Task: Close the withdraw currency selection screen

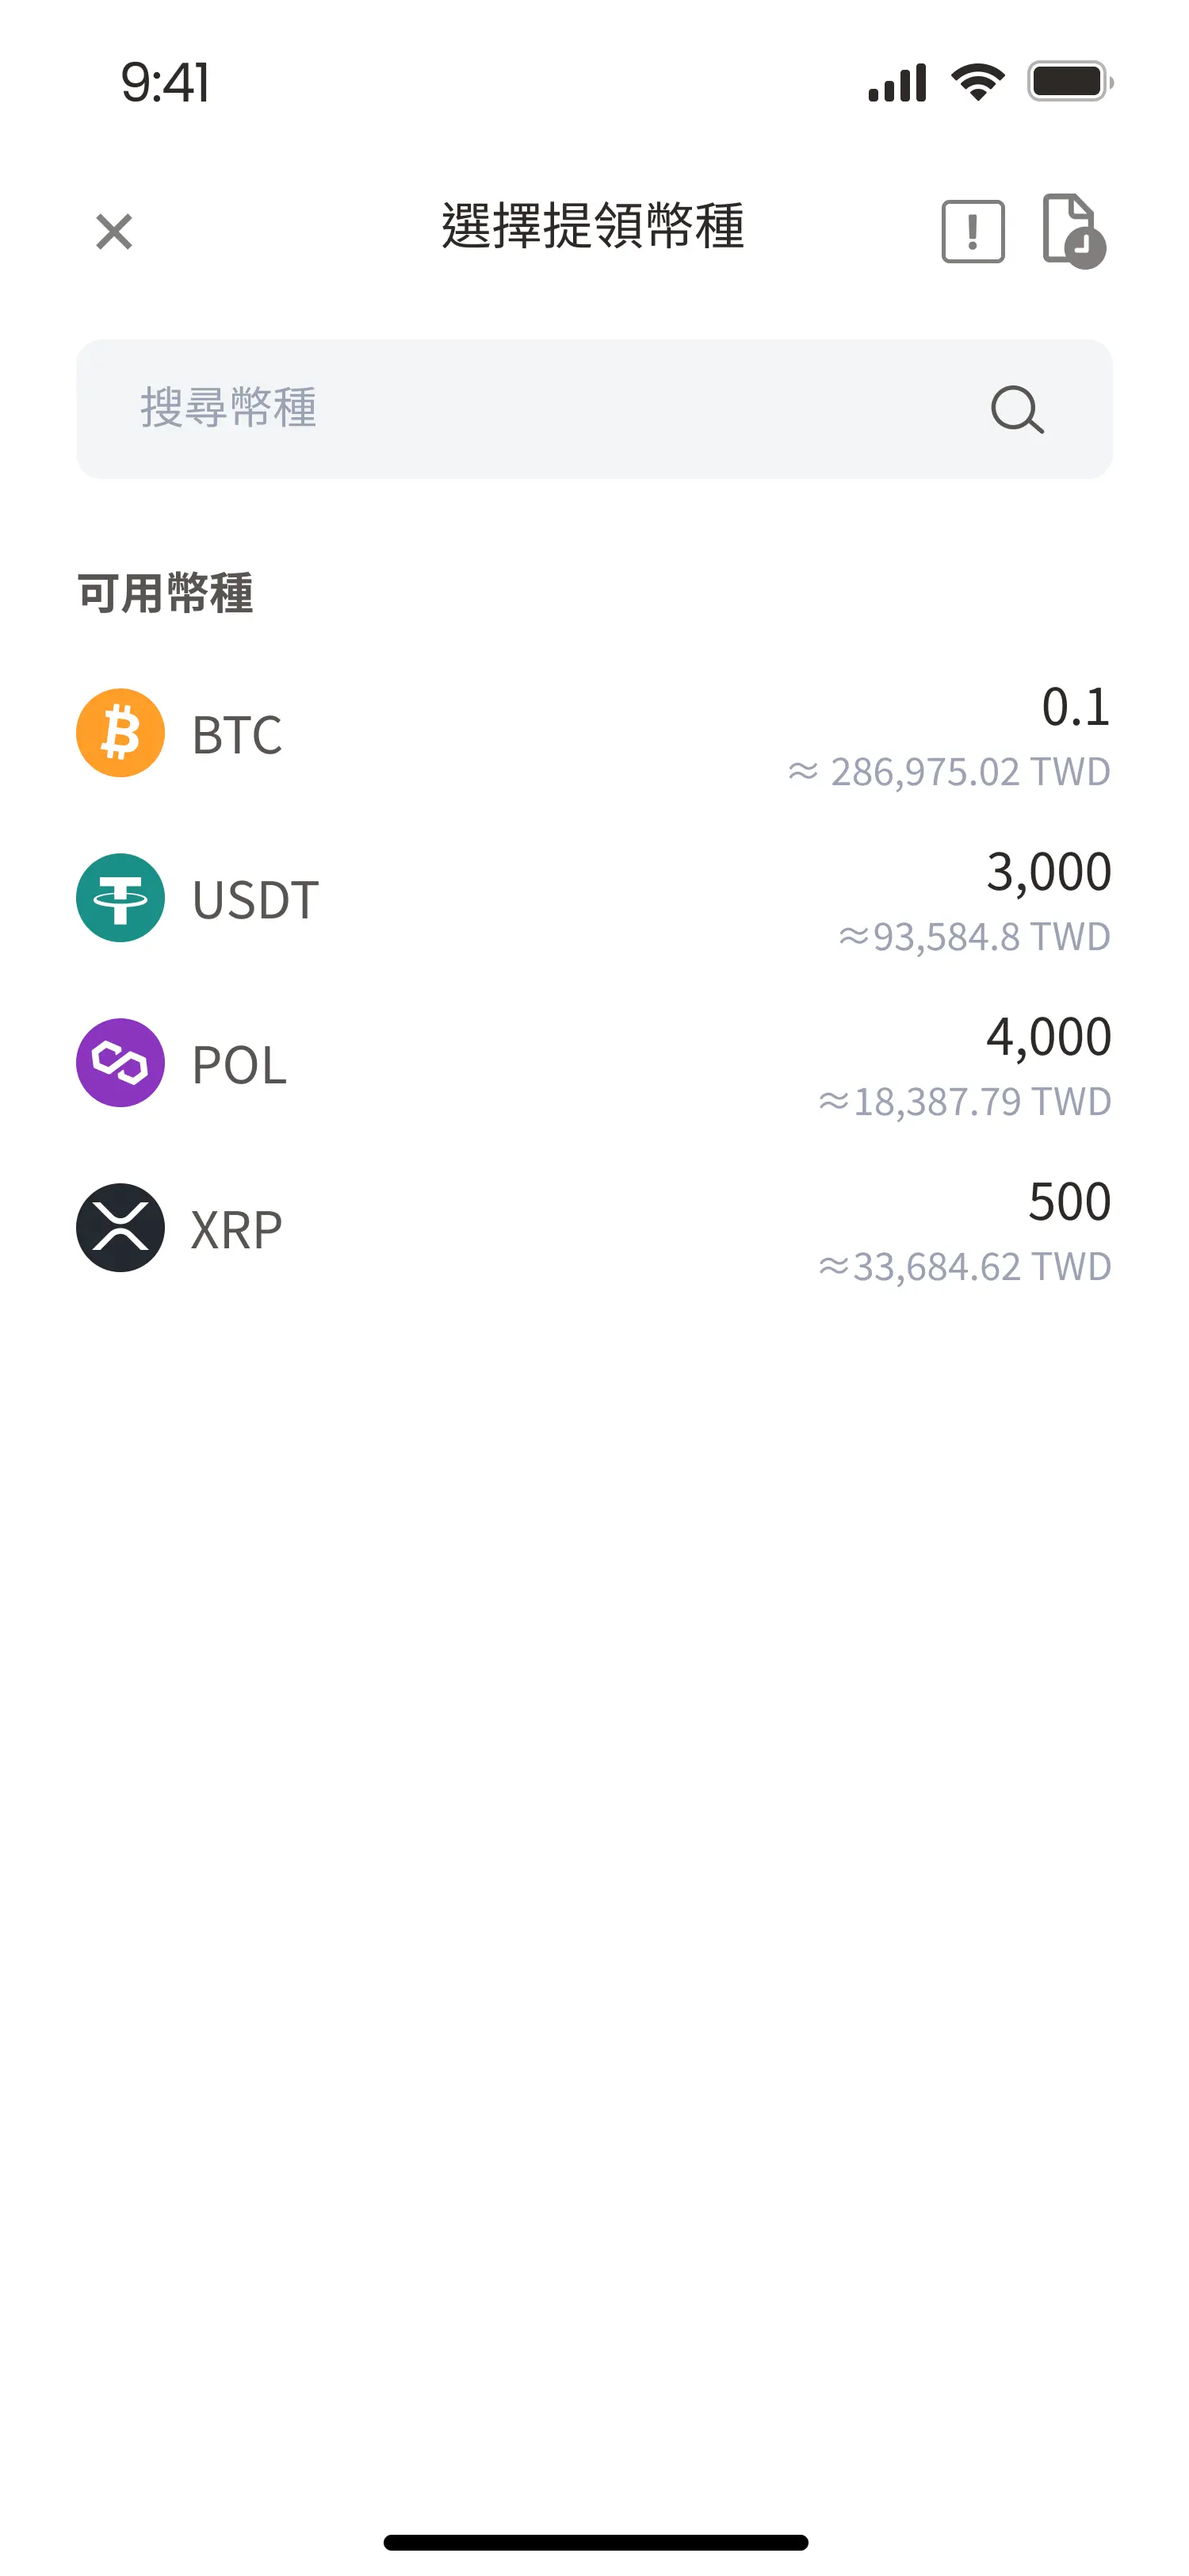Action: (114, 232)
